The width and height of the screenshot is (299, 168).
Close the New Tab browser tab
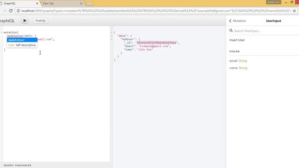pyautogui.click(x=81, y=3)
